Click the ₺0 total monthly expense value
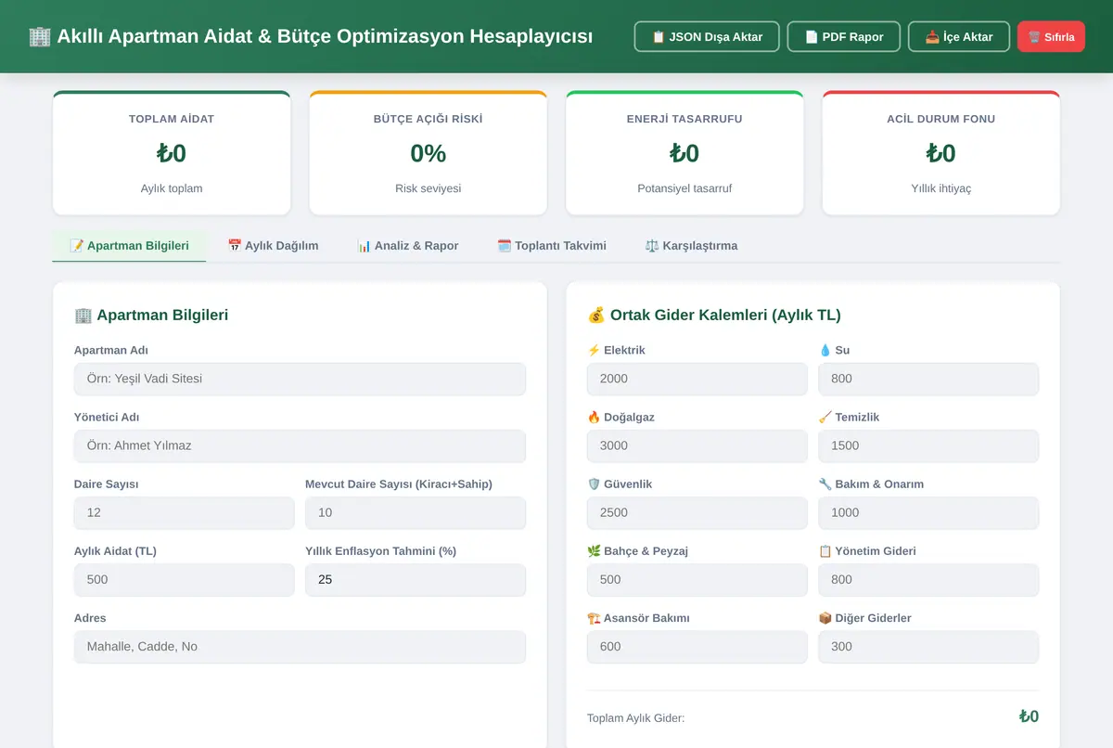This screenshot has height=748, width=1113. coord(1029,716)
